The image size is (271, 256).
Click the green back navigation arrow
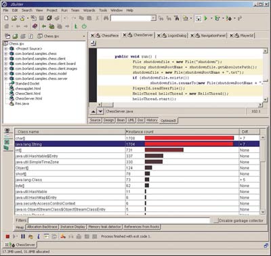coord(44,26)
